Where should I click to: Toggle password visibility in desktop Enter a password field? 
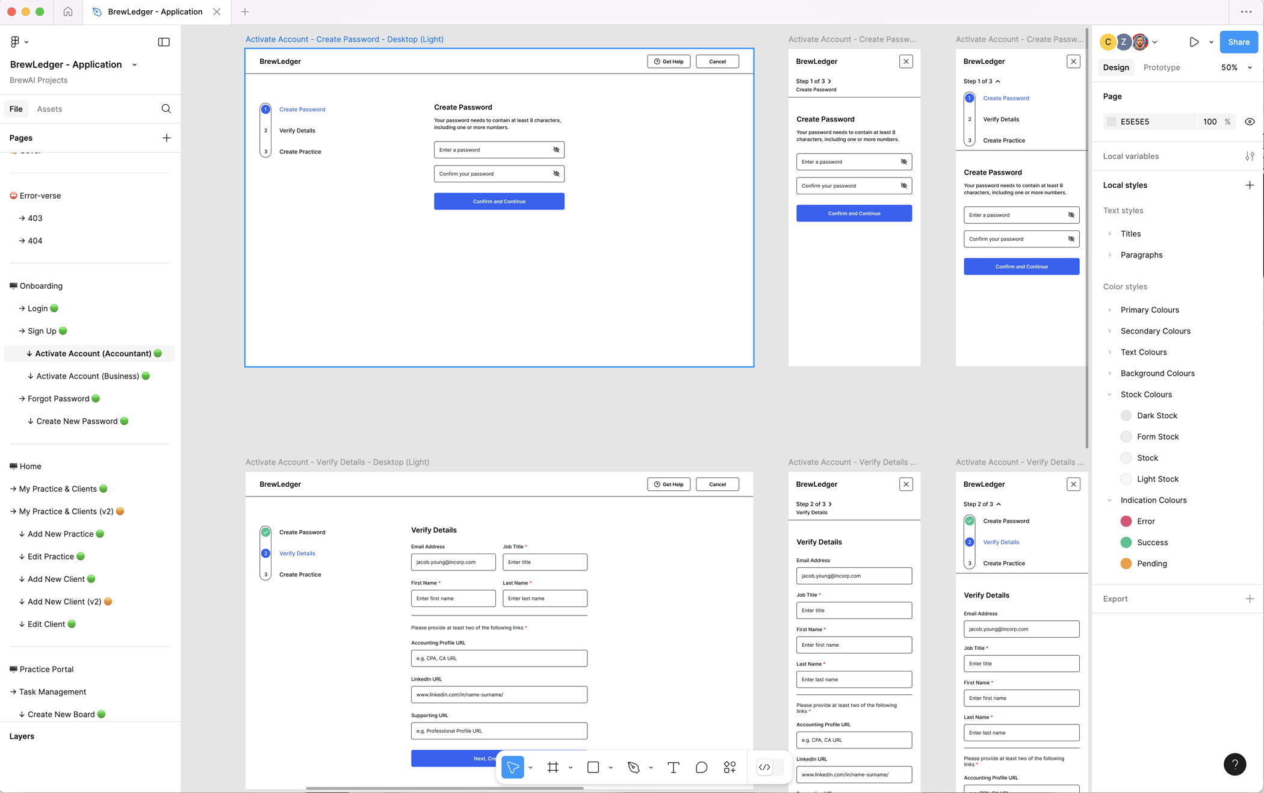tap(556, 150)
